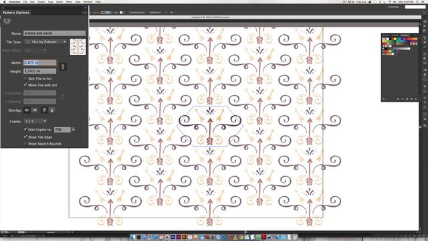
Task: Open the File menu
Action: [x=25, y=1]
